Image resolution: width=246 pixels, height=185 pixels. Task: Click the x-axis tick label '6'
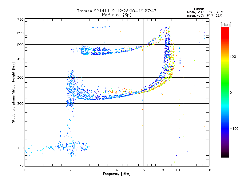(x=144, y=170)
